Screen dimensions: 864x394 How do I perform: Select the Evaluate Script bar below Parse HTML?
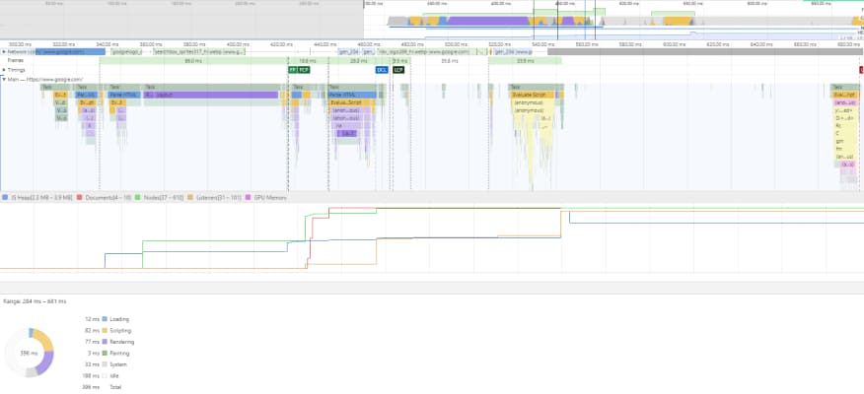coord(350,102)
